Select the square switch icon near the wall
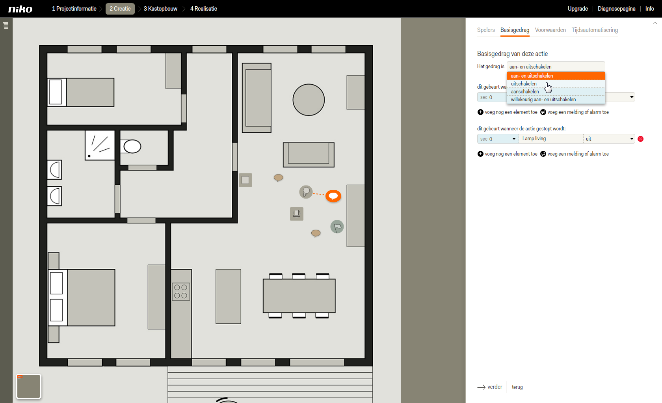662x403 pixels. click(245, 180)
